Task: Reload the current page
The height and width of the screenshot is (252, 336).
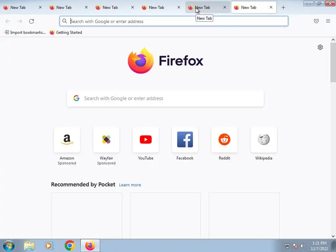Action: (x=31, y=21)
